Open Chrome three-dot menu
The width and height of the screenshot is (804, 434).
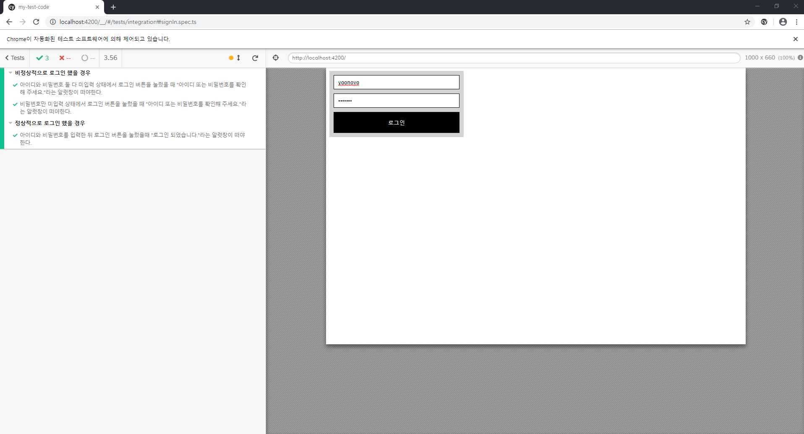tap(796, 22)
